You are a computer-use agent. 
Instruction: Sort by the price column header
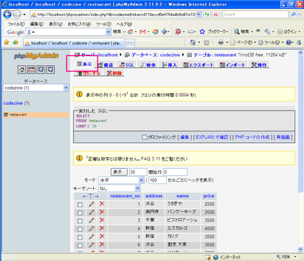coord(209,196)
